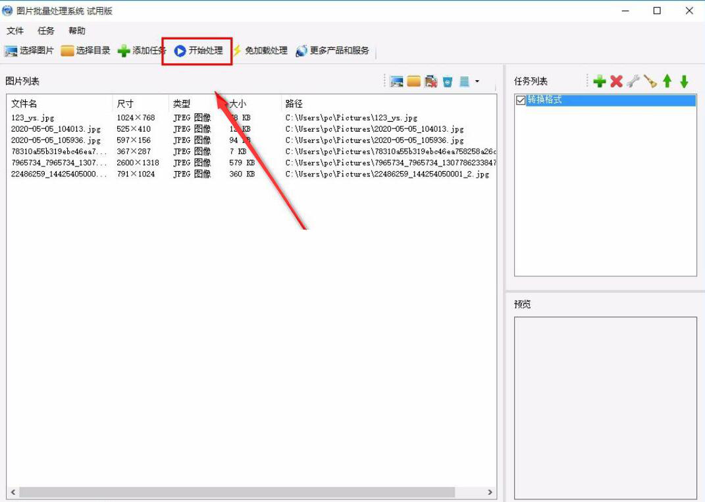Click the 添加任务 toolbar button
The image size is (705, 502).
click(142, 51)
